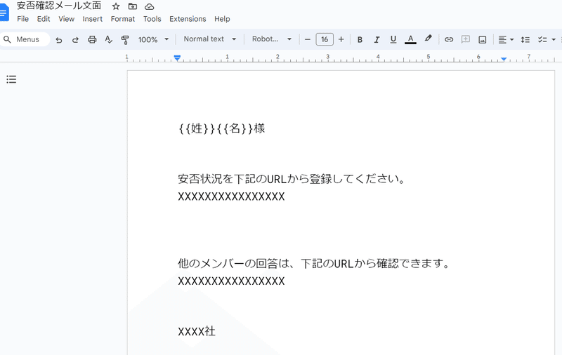Redo the last action
562x355 pixels.
[x=75, y=40]
